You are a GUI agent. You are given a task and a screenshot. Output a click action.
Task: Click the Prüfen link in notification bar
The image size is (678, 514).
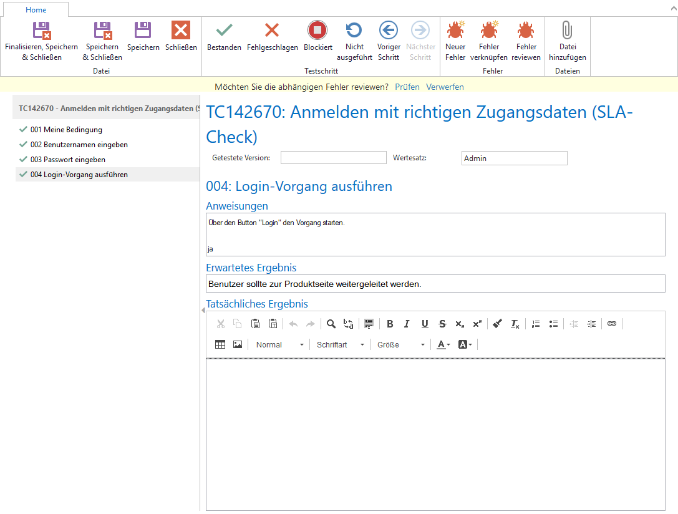coord(407,87)
